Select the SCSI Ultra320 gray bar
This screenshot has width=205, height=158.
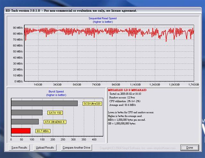44,103
